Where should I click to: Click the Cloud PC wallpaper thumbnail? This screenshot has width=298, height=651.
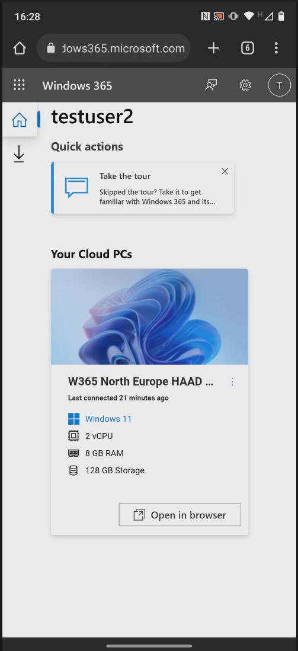click(149, 317)
